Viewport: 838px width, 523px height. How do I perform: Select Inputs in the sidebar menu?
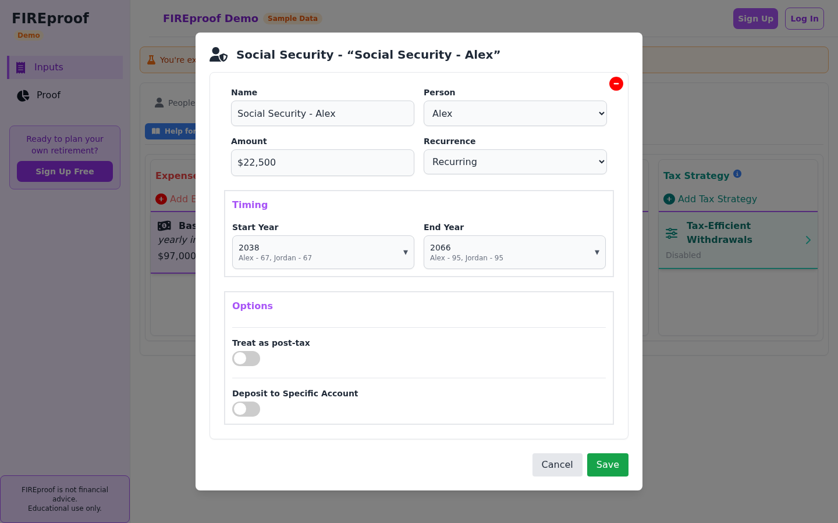[x=65, y=67]
